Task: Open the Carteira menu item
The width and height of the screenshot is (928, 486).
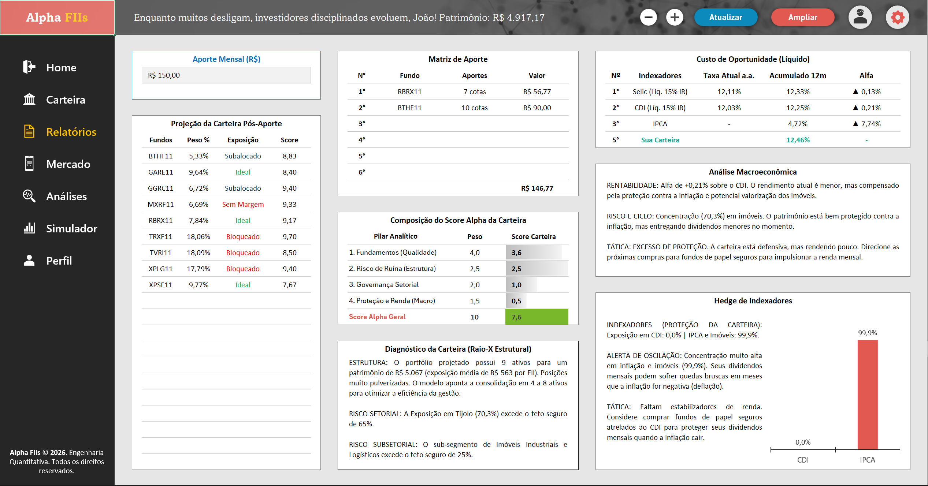Action: coord(66,100)
